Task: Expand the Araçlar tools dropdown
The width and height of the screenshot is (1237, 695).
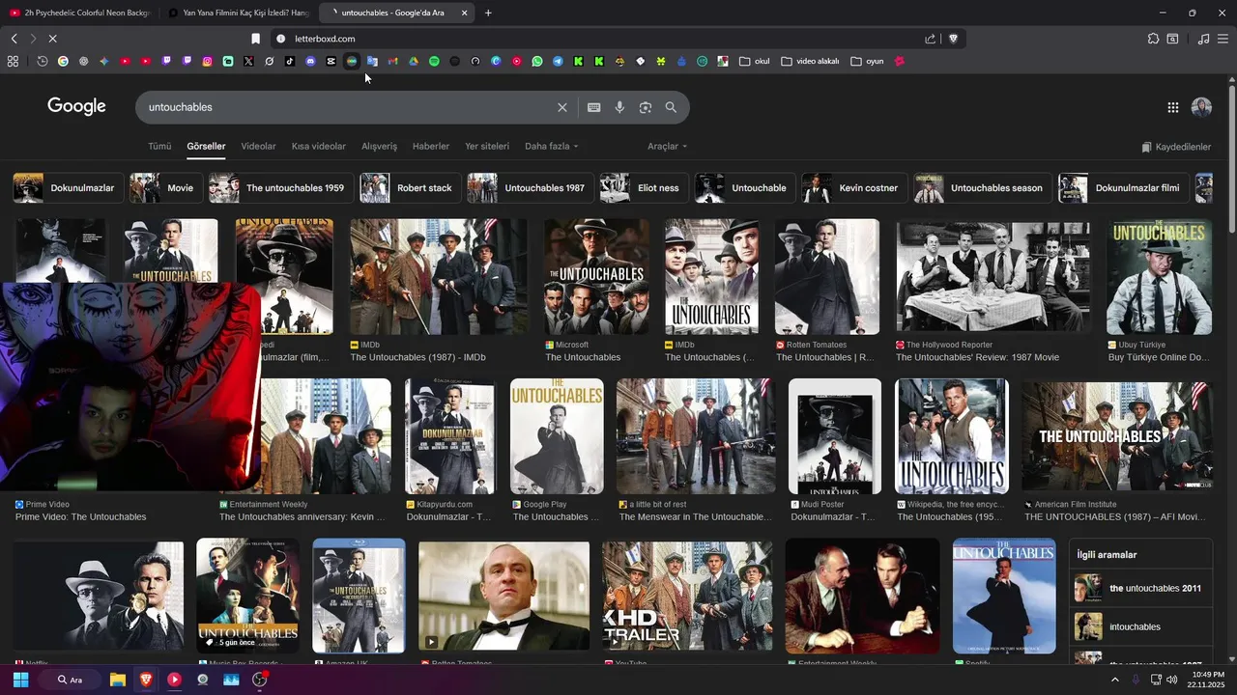Action: click(x=667, y=147)
